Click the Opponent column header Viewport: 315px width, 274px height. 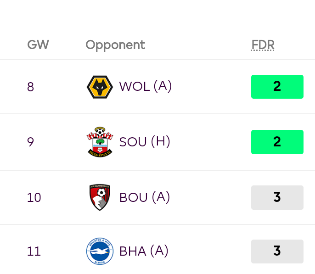coord(115,45)
